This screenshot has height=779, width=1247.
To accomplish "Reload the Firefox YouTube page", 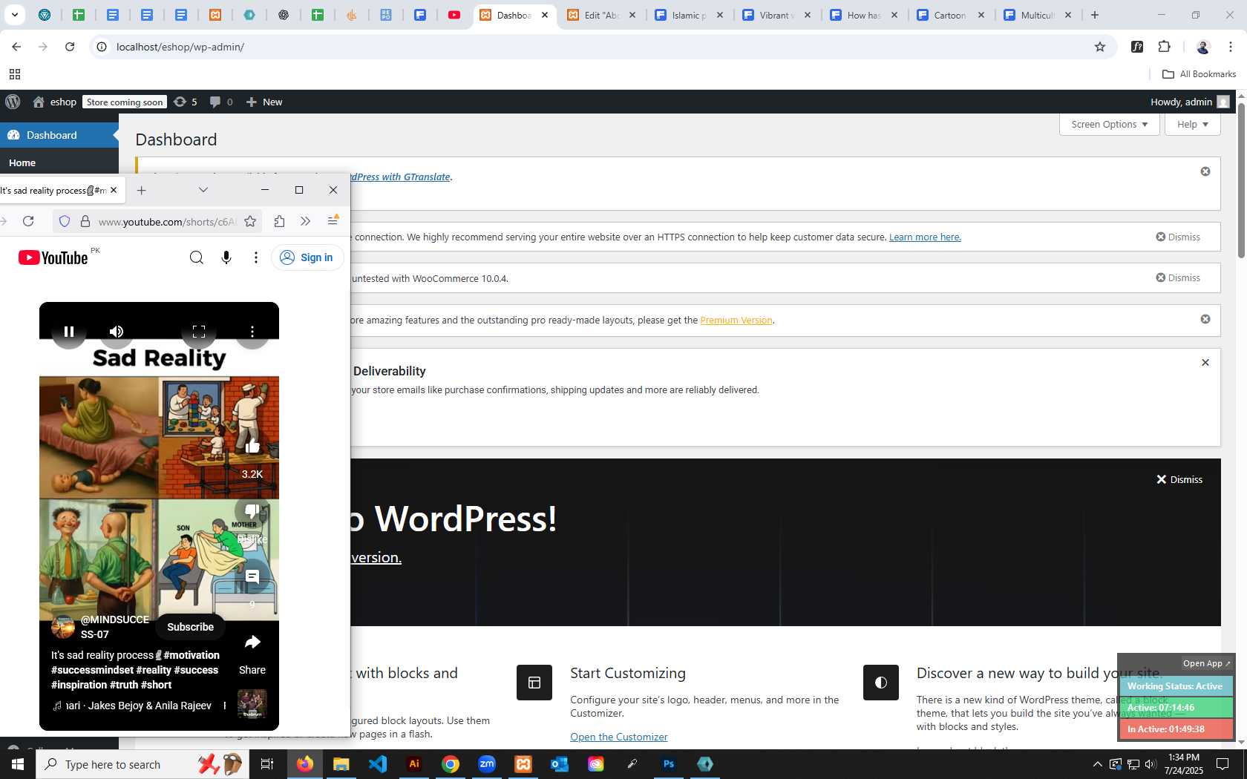I will click(28, 221).
